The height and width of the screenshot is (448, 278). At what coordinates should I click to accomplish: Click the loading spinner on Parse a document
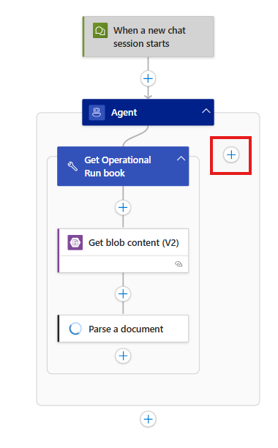click(75, 329)
